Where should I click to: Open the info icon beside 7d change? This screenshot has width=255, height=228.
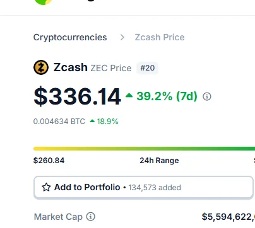coord(207,96)
